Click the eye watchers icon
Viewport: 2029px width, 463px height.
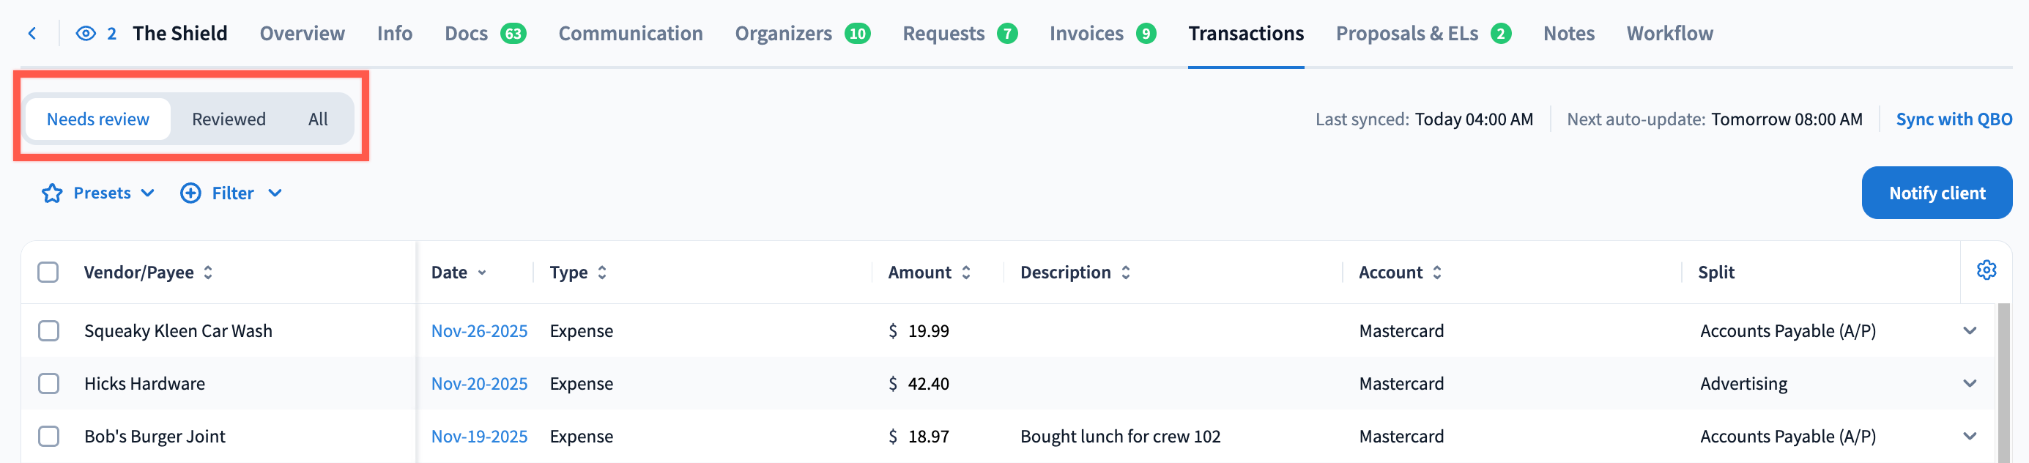click(x=86, y=33)
